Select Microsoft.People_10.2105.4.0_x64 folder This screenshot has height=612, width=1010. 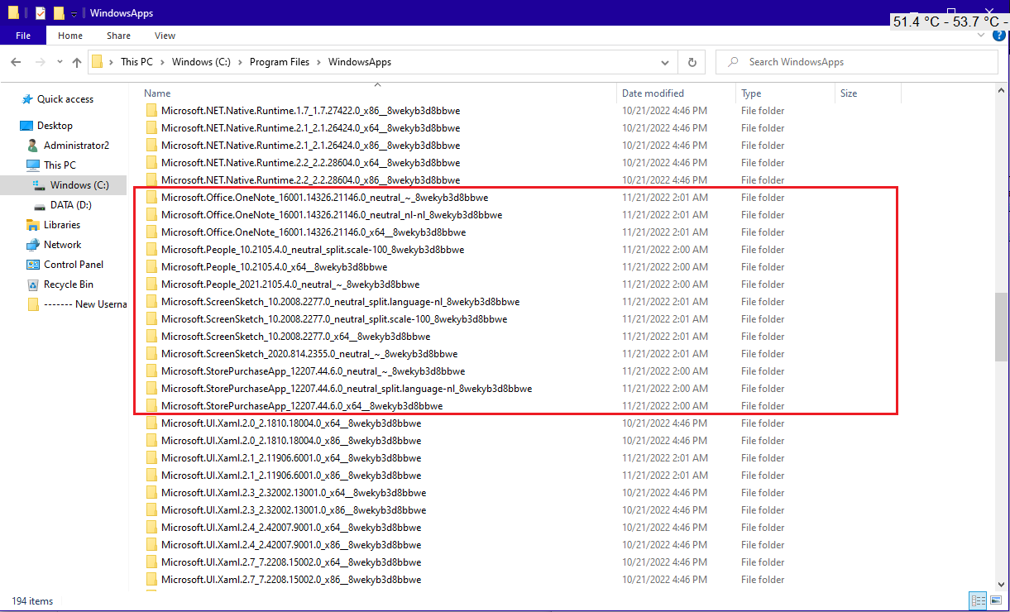[274, 267]
